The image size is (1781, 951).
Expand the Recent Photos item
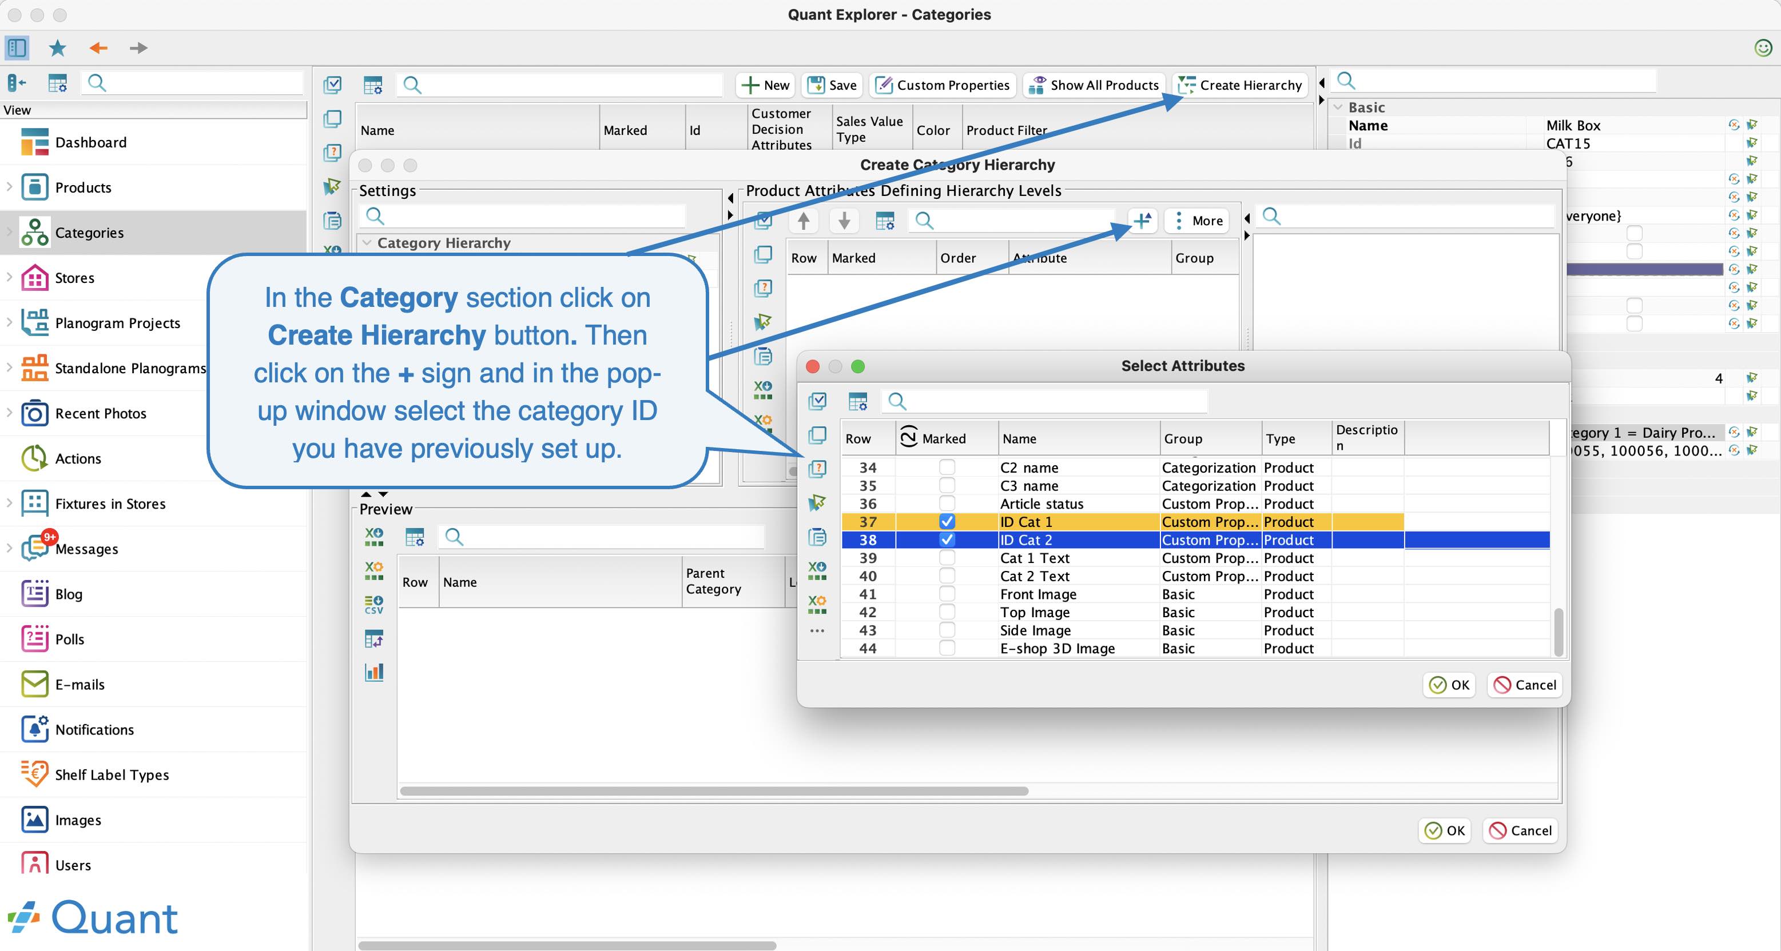coord(9,413)
